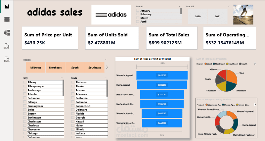Screen dimensions: 265x141
Task: Click the adidas logo image
Action: point(111,15)
